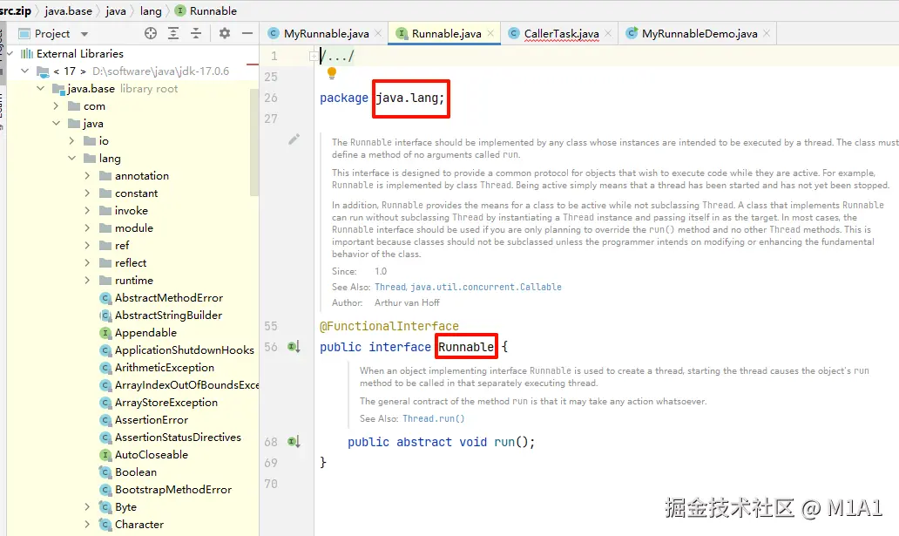Screen dimensions: 899x536
Task: Select BootstrapMethodError in the tree
Action: coord(173,490)
